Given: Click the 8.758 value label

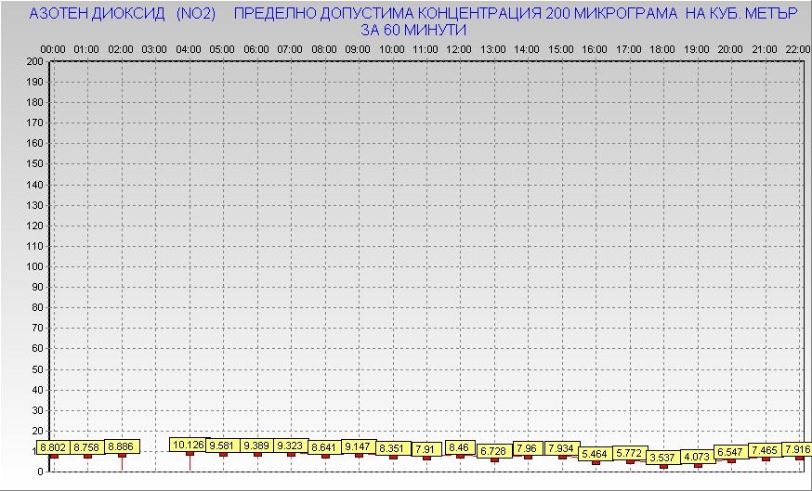Looking at the screenshot, I should (86, 447).
